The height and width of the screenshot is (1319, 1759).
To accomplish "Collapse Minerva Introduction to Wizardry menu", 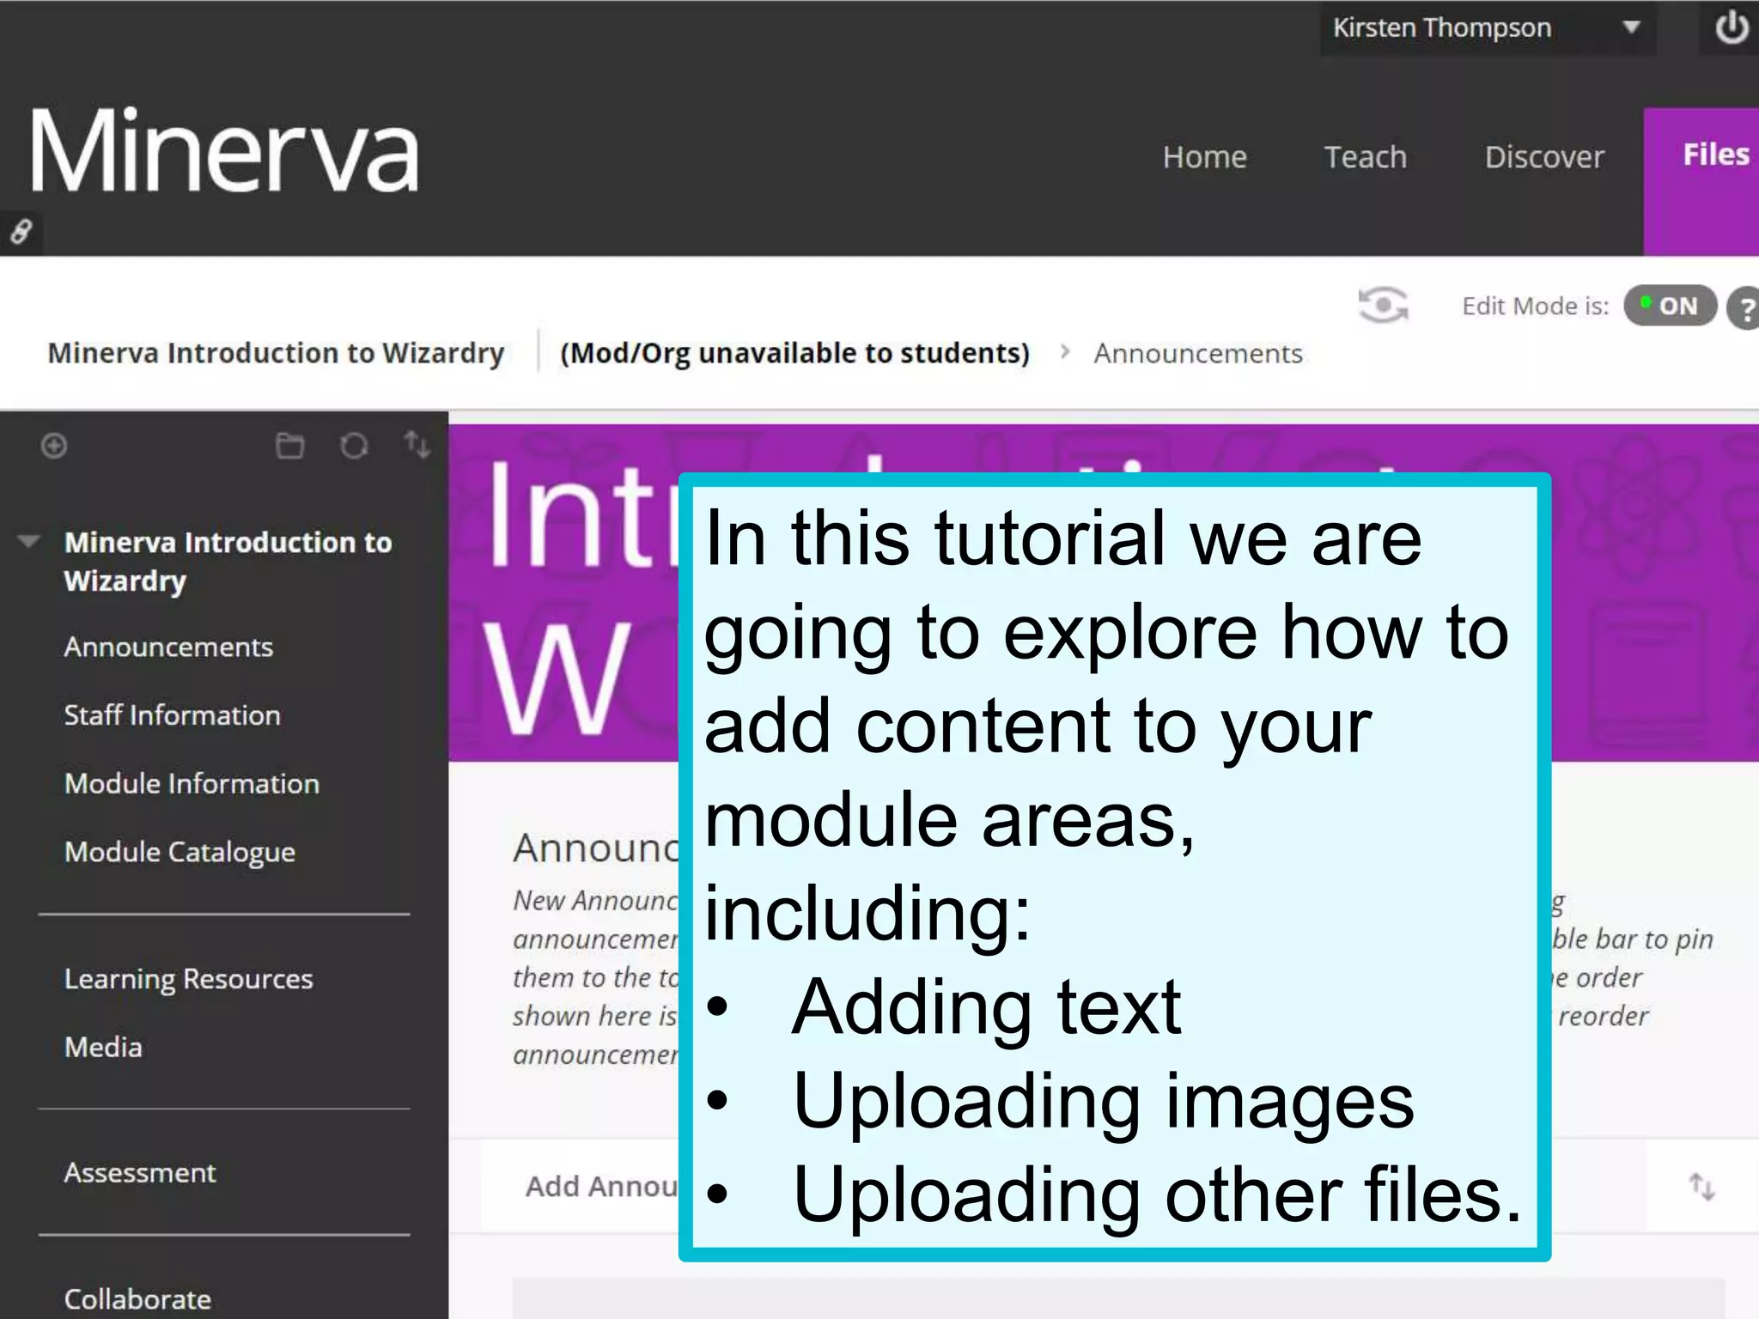I will pos(29,541).
